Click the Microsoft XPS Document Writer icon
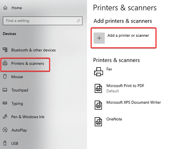Screen dimensions: 192x149 click(98, 105)
